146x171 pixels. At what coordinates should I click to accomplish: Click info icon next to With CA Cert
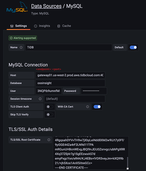point(88,107)
